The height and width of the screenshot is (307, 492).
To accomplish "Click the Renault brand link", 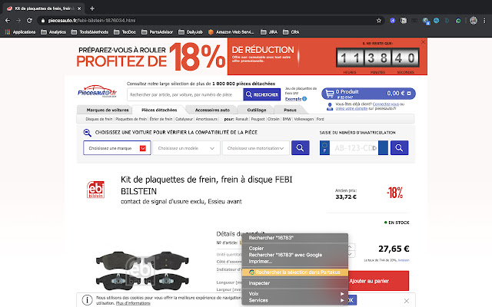I will click(x=241, y=119).
